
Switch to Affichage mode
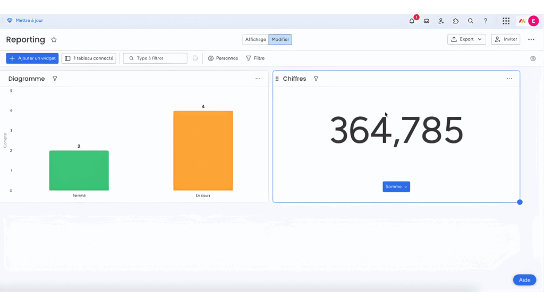(256, 39)
